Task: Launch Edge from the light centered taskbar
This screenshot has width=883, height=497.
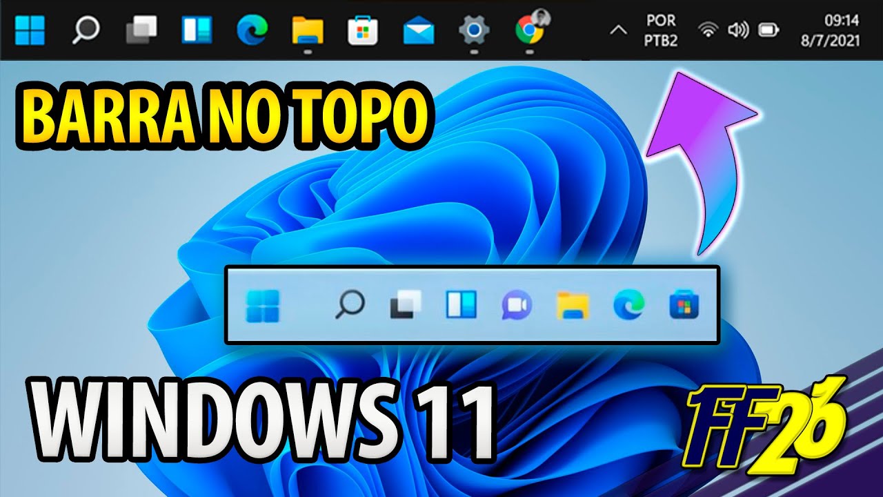Action: coord(628,304)
